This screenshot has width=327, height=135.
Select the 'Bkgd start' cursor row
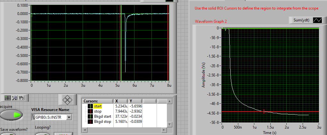click(x=102, y=116)
